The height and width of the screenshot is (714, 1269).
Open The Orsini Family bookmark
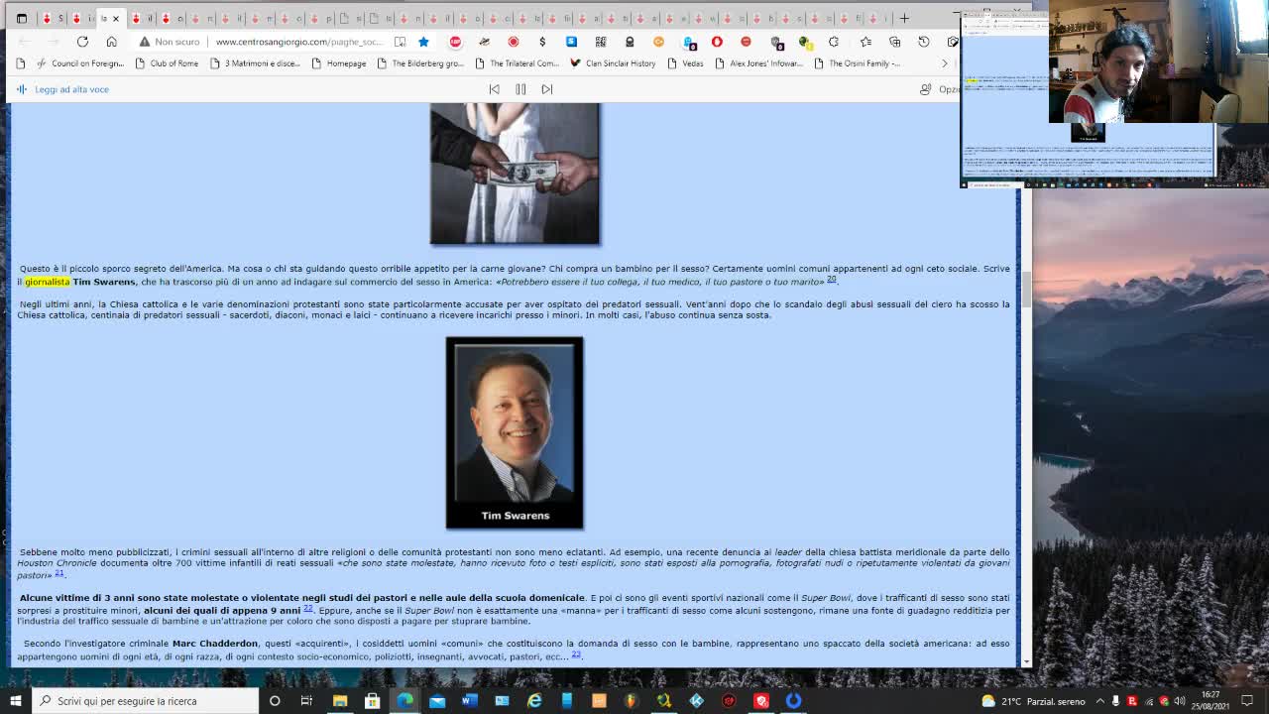pyautogui.click(x=858, y=63)
